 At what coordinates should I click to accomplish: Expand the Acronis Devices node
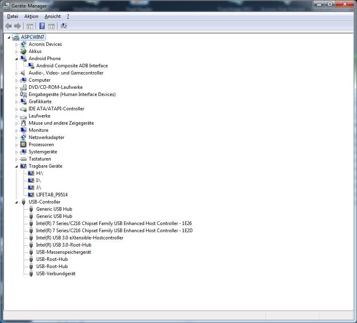(16, 45)
